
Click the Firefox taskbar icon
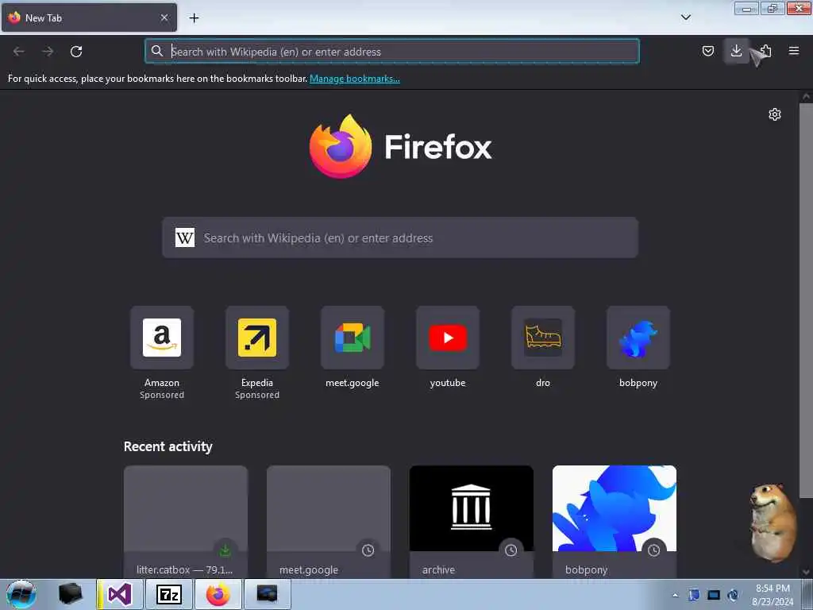[218, 594]
